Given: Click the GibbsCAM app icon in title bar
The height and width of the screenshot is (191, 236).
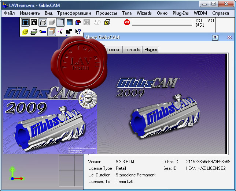Looking at the screenshot, I should tap(5, 5).
